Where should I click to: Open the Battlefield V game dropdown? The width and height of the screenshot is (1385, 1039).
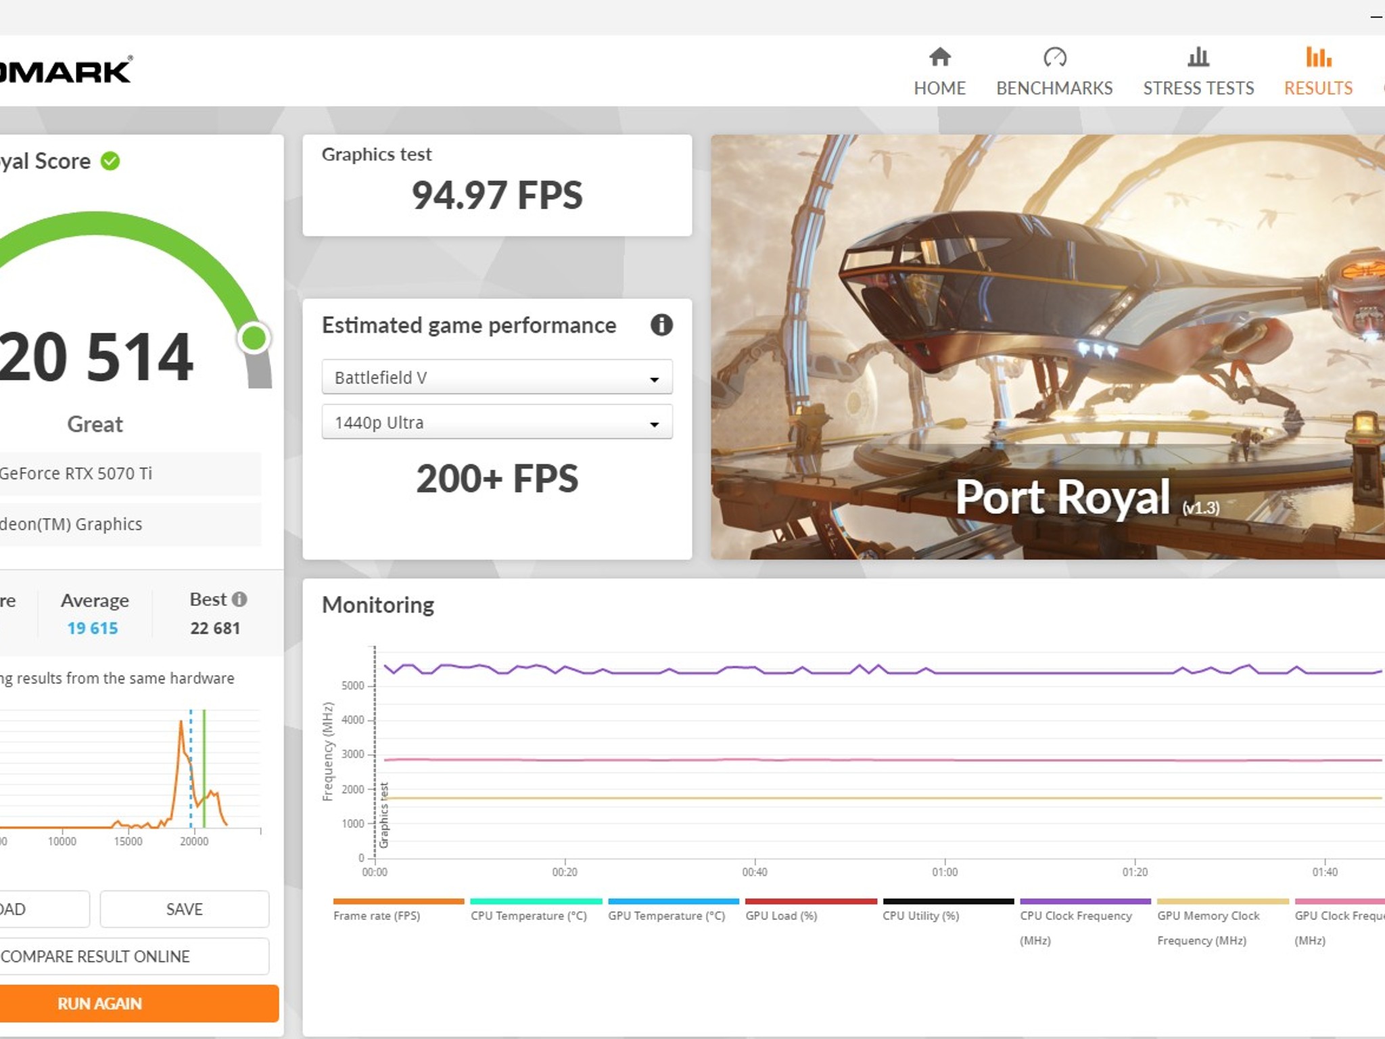(497, 377)
